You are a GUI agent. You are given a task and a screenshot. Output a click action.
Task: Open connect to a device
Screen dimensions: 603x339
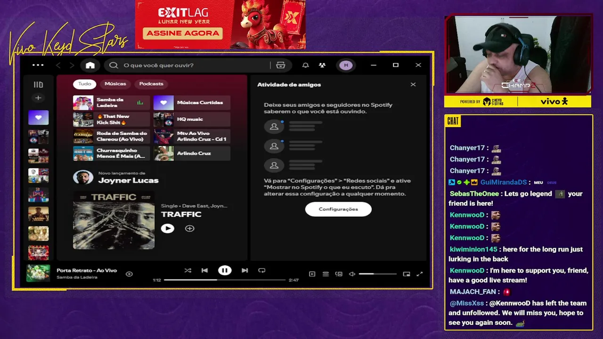(x=339, y=274)
